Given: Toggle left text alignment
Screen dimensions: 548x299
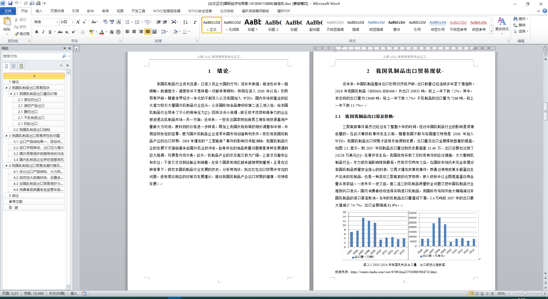Looking at the screenshot, I should (x=127, y=32).
